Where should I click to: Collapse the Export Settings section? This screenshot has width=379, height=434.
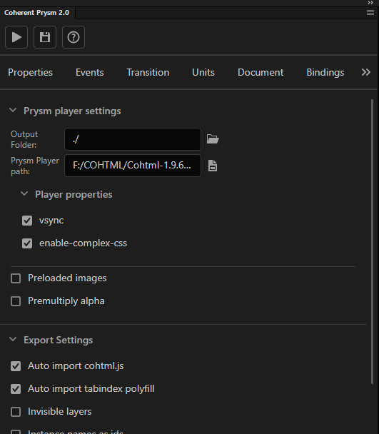(13, 339)
